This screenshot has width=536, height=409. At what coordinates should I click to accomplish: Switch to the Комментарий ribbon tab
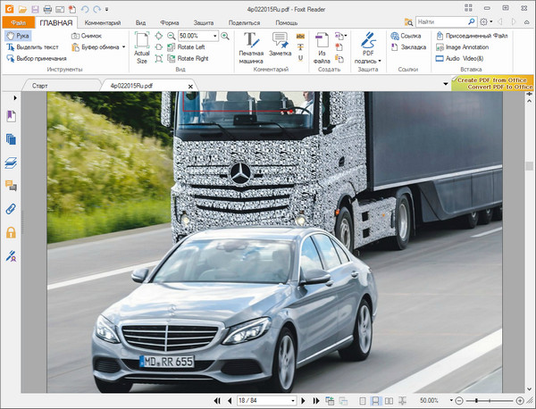(103, 23)
